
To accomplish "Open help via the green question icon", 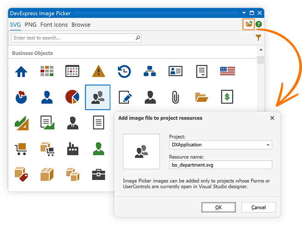I will (259, 24).
